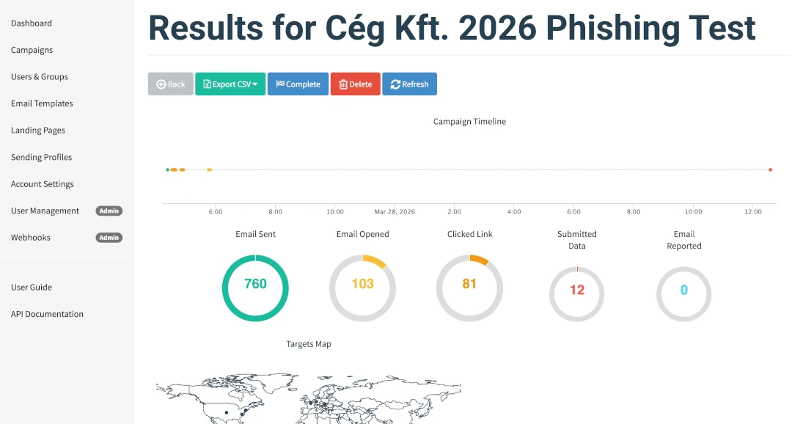
Task: Open the Landing Pages section
Action: click(38, 131)
